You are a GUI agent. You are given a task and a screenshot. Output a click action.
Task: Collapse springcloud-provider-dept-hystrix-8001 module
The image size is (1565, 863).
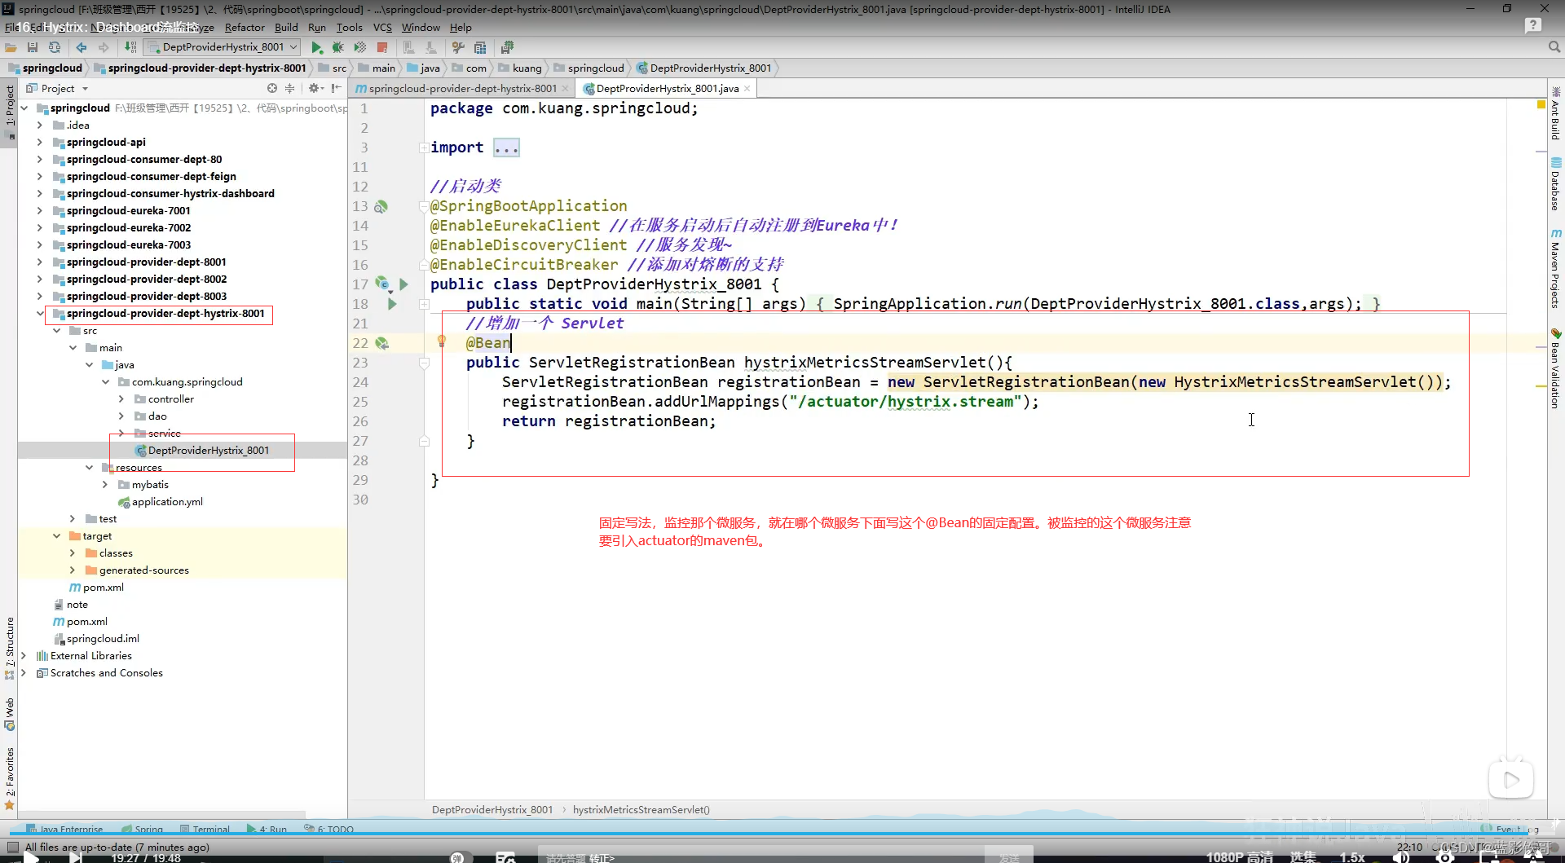tap(39, 314)
